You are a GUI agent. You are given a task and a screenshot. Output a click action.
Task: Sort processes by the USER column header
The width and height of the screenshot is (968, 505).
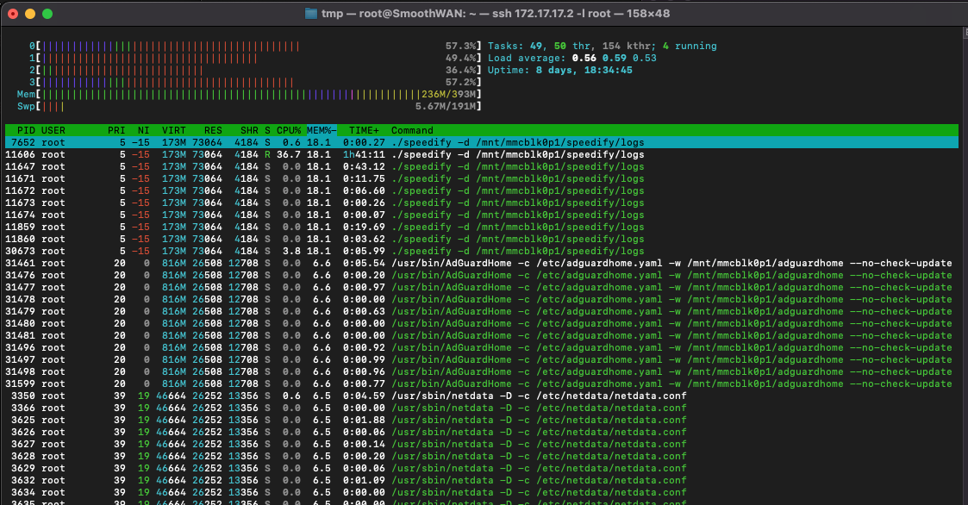pos(53,130)
